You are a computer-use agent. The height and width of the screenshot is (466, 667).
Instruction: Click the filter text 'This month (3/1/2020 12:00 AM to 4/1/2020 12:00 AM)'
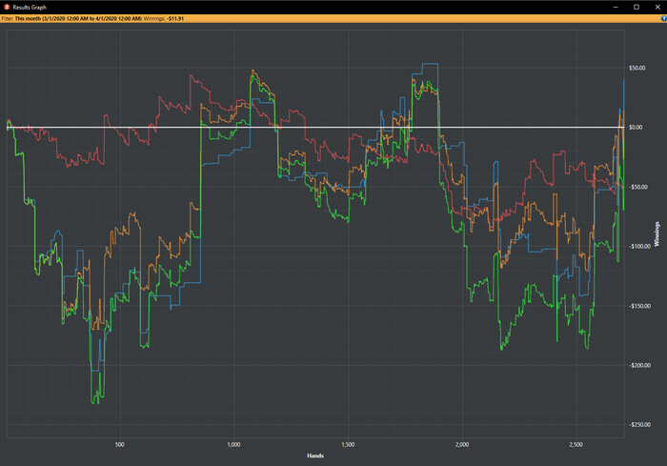click(78, 19)
